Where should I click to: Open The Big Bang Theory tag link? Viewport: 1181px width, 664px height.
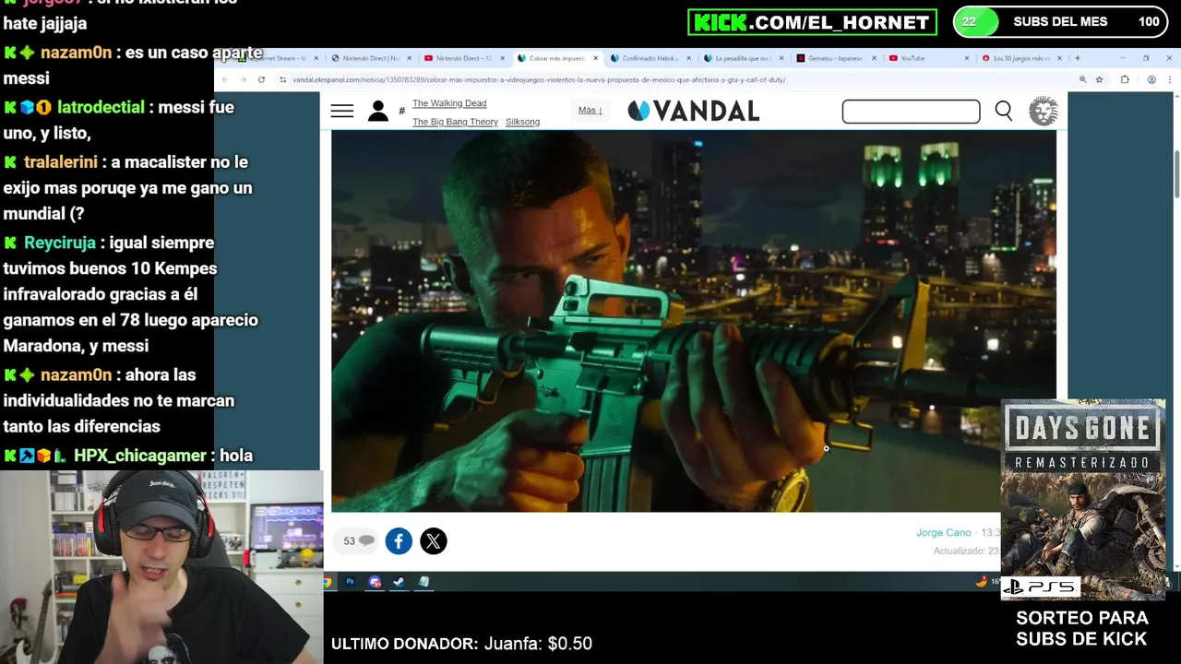455,122
